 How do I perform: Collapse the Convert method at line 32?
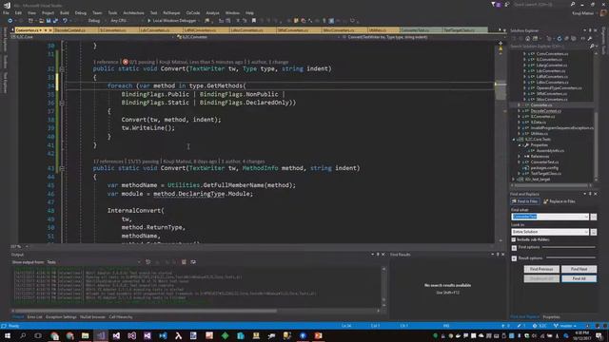tap(62, 69)
